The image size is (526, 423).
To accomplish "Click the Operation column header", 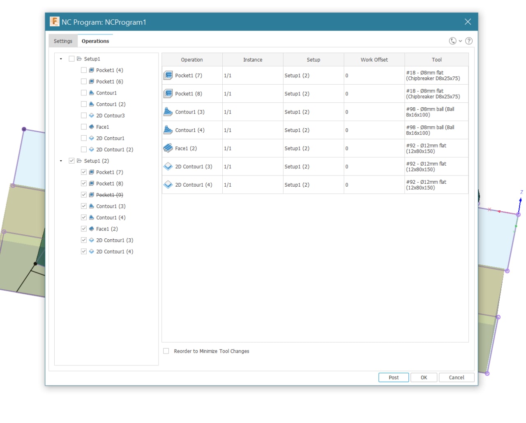I will (192, 60).
